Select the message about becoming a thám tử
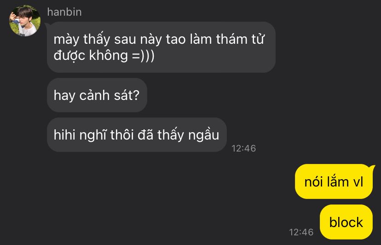 click(161, 47)
